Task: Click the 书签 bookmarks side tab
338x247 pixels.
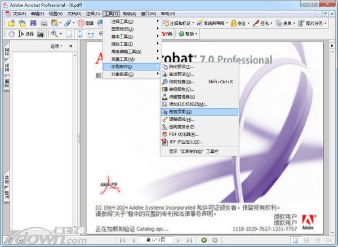Action: tap(7, 54)
